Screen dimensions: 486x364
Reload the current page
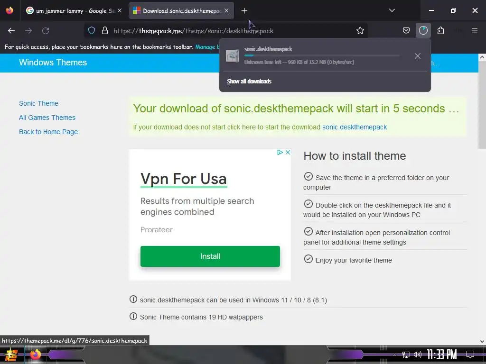tap(46, 31)
